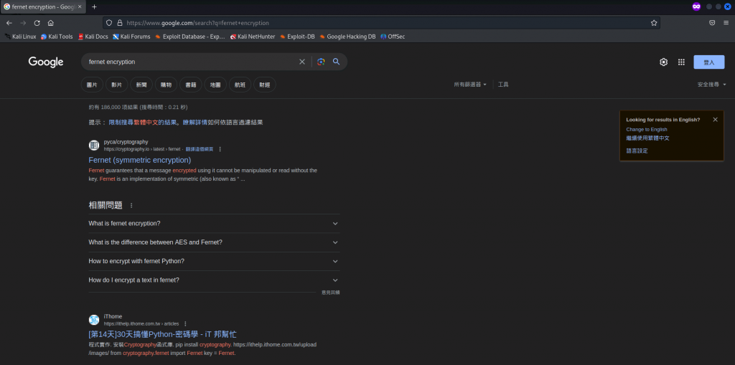Switch to 新聞 news filter
Viewport: 735px width, 365px height.
click(x=141, y=85)
